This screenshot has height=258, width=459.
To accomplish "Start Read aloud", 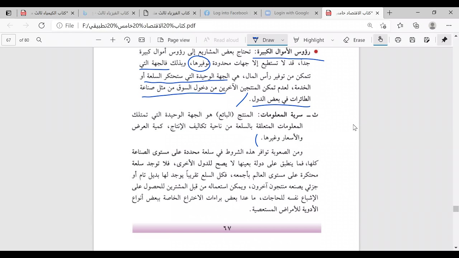I will coord(221,40).
